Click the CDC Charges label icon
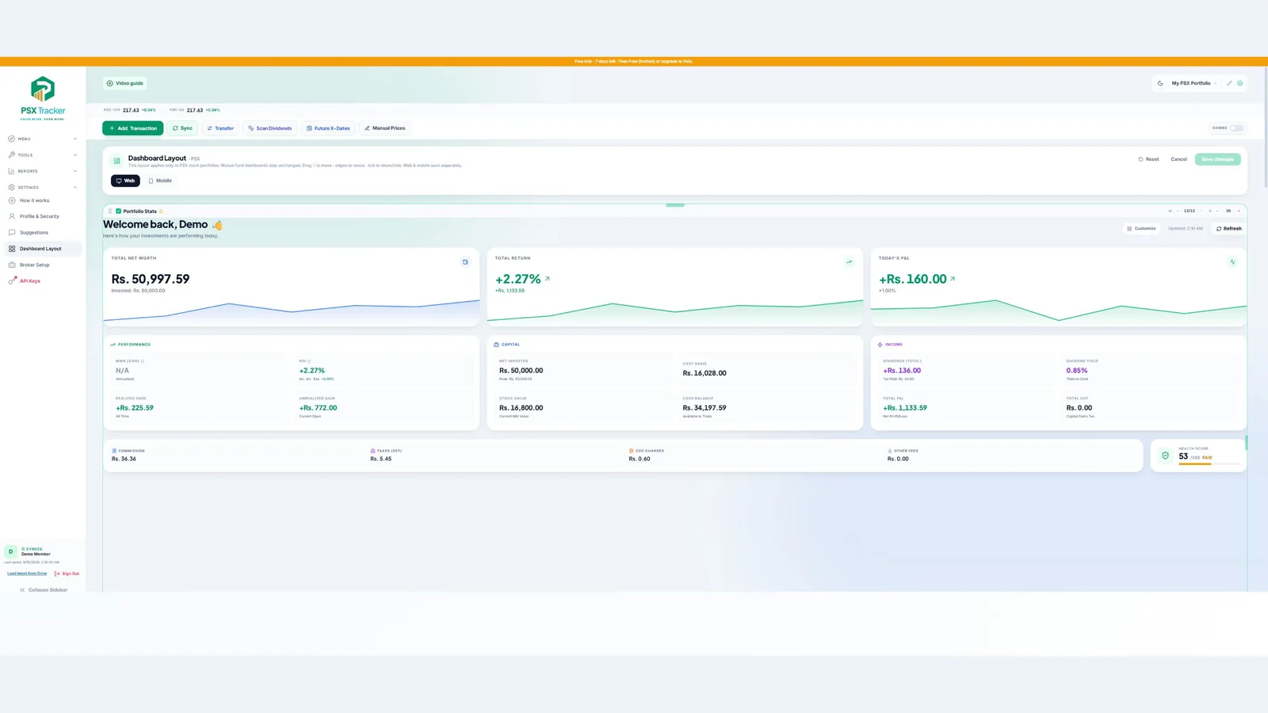The width and height of the screenshot is (1268, 713). [x=631, y=451]
